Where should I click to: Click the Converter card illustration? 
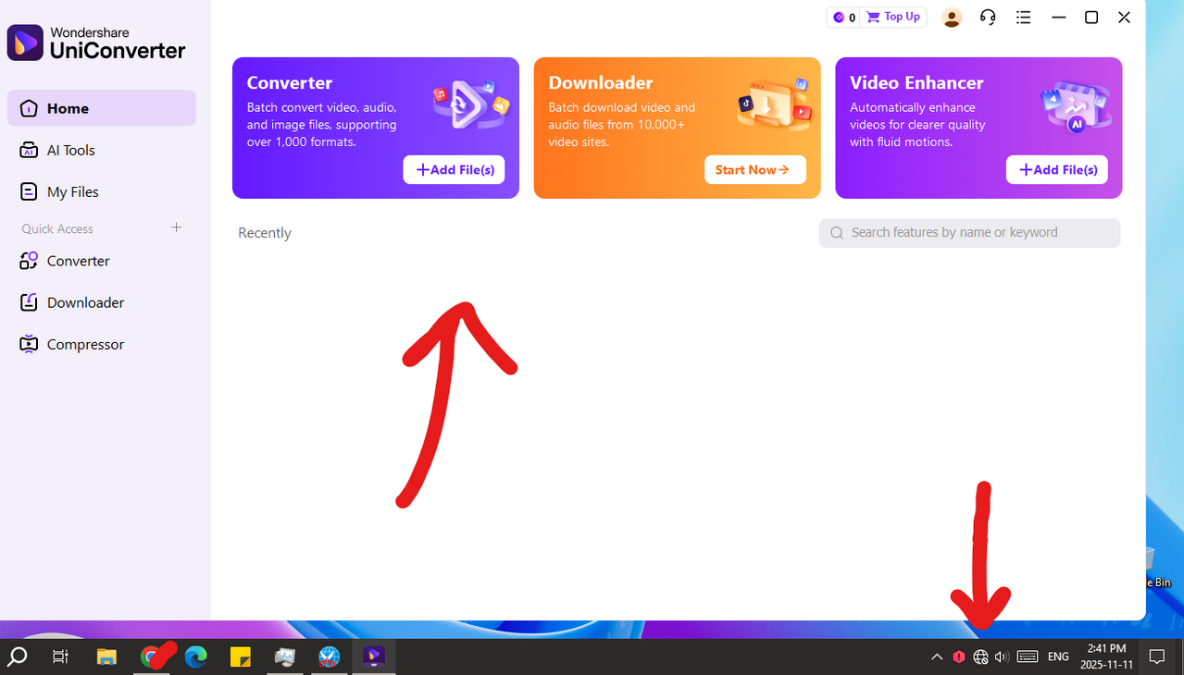point(471,104)
